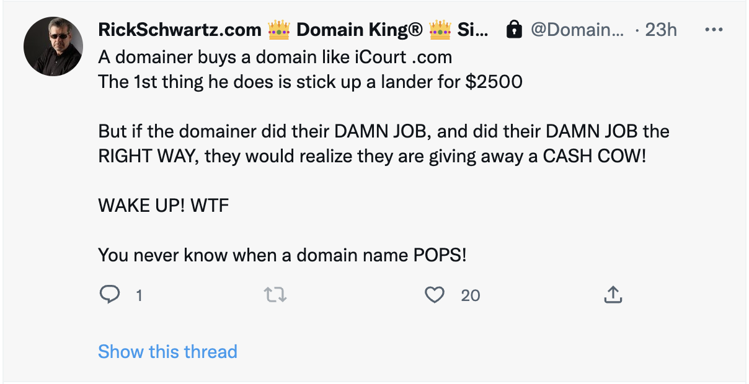Click the like count number 20
749x384 pixels.
(x=471, y=296)
